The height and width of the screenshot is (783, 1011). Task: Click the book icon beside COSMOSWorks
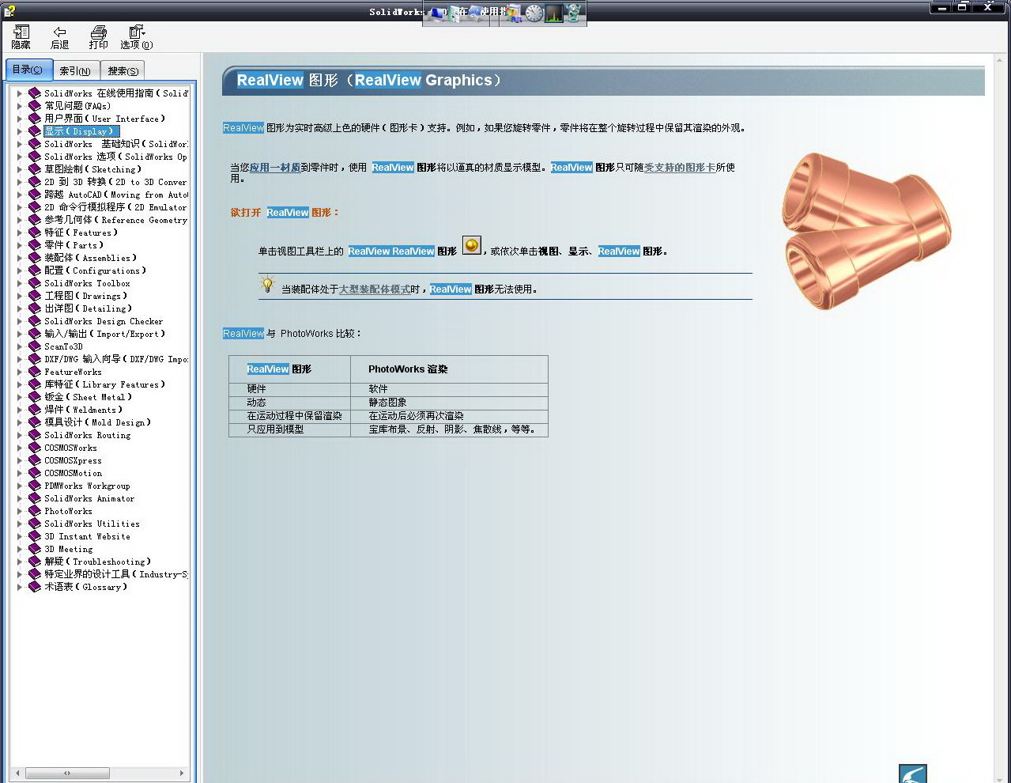pyautogui.click(x=35, y=448)
